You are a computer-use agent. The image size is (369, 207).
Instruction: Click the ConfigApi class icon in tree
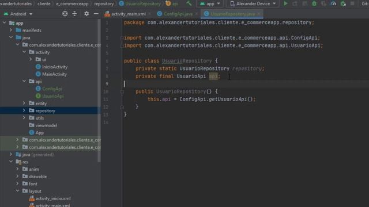click(x=38, y=89)
